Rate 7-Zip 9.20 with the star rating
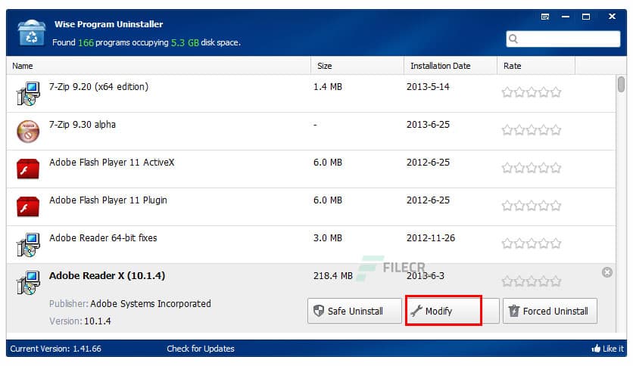Screen dimensions: 633x366 tap(532, 92)
